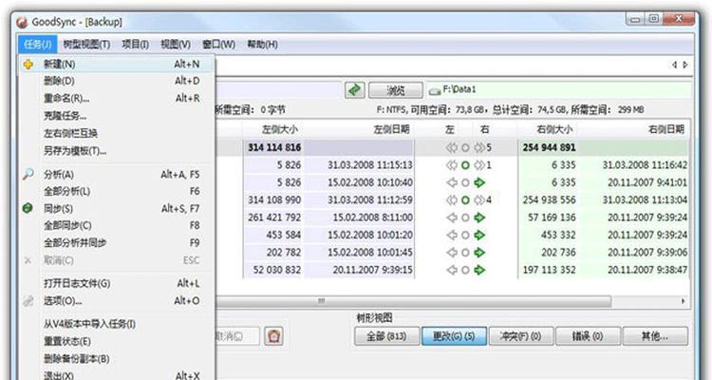The image size is (712, 380).
Task: Choose 打开日志文件(G) from the menu
Action: [x=117, y=283]
